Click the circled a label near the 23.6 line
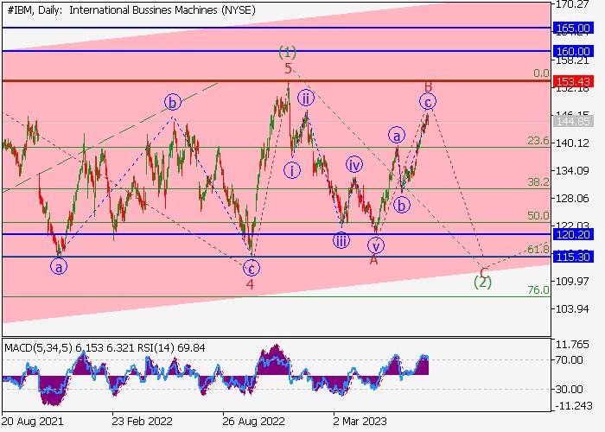605x432 pixels. 397,136
